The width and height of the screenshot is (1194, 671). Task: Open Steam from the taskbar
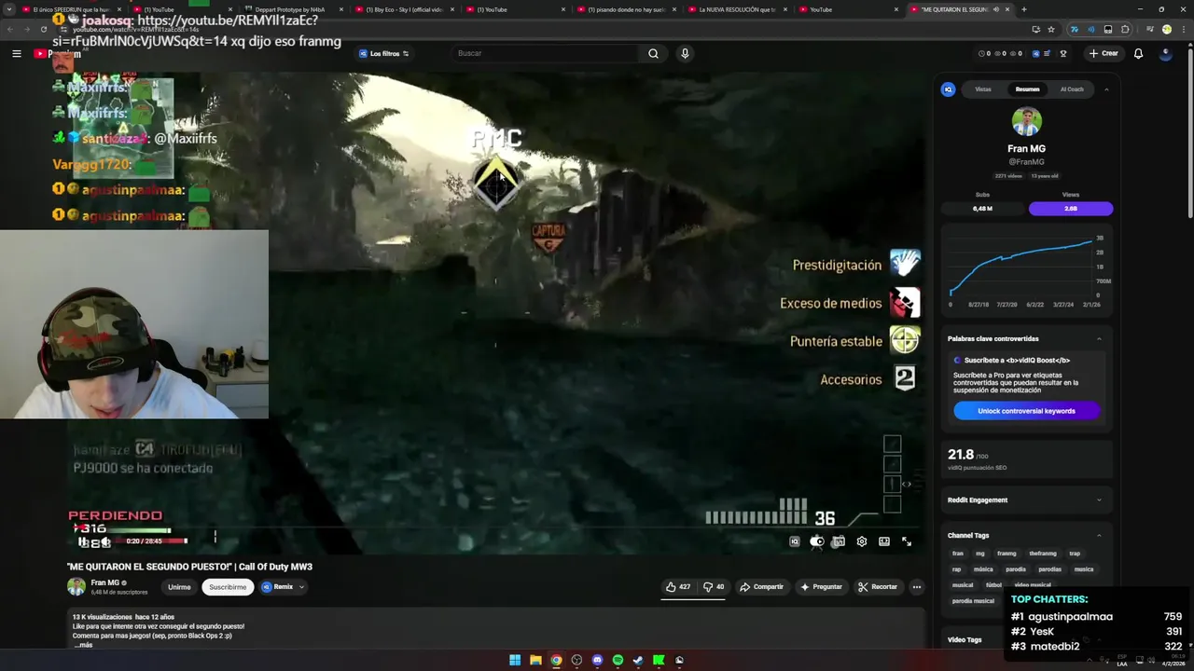point(638,660)
